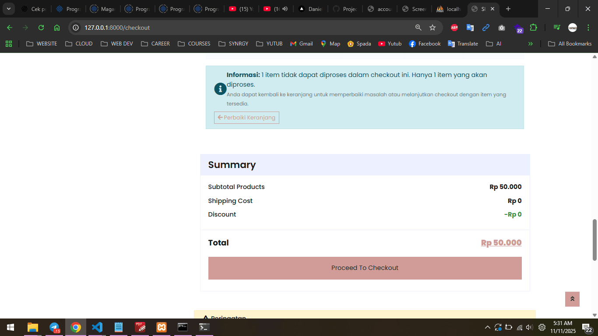Open the Google Translate extension icon
Viewport: 598px width, 336px height.
470,27
